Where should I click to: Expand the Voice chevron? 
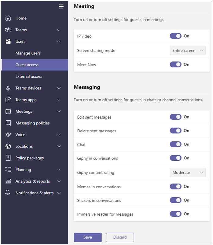[x=59, y=135]
